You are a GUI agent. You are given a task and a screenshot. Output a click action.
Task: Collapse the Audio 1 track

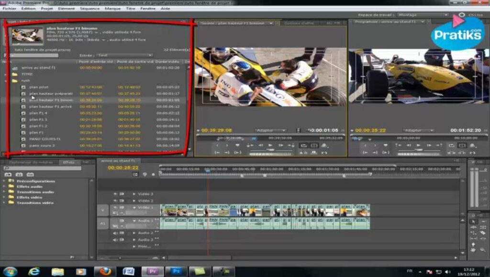pos(134,221)
